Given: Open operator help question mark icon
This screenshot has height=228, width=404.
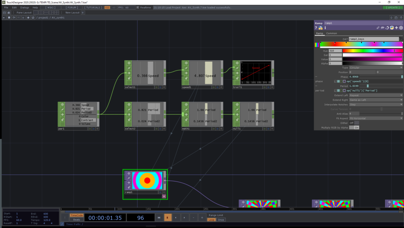Looking at the screenshot, I should tap(316, 28).
